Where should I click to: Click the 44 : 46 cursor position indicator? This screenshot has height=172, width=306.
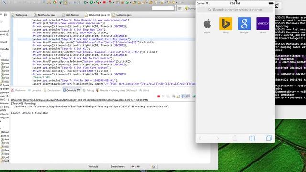click(135, 167)
